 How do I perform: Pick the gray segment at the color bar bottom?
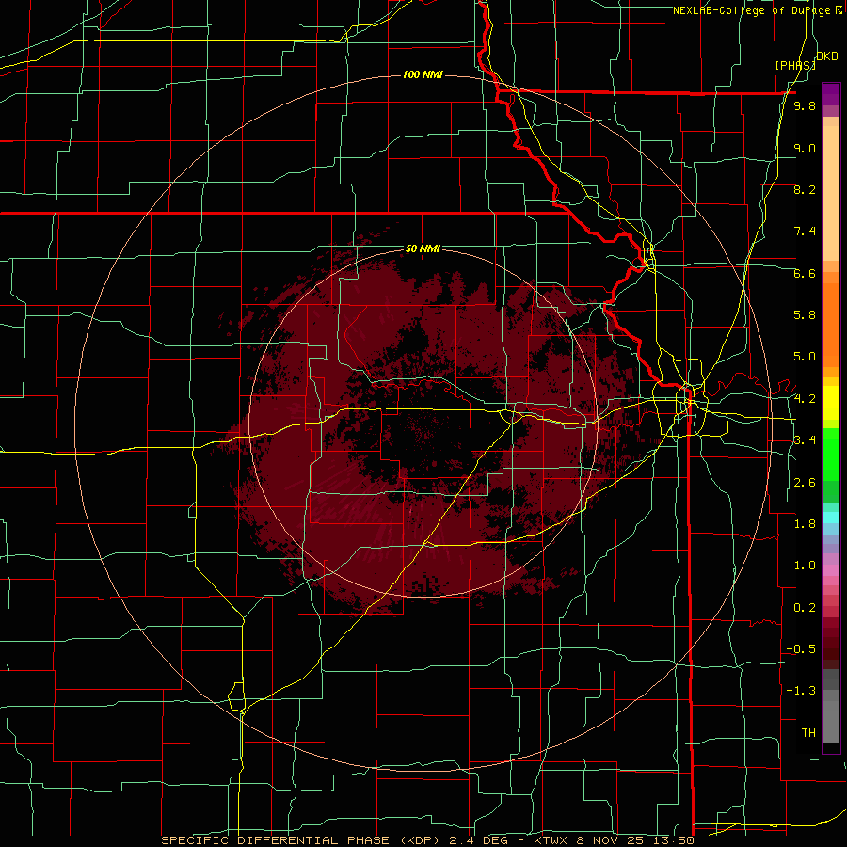point(831,721)
